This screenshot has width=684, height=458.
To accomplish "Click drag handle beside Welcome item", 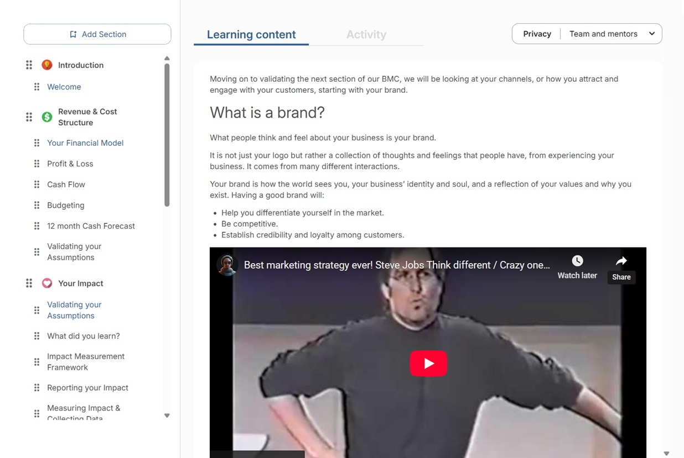I will (37, 87).
